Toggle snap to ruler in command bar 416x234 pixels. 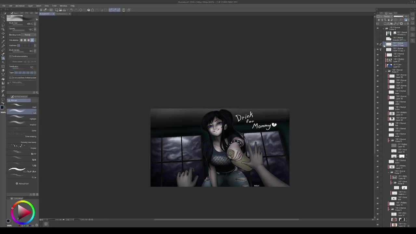click(x=110, y=10)
